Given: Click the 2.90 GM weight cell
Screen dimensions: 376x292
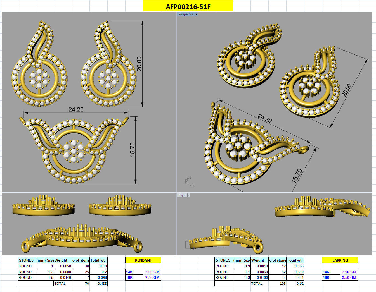Looking at the screenshot, I should pyautogui.click(x=349, y=272).
